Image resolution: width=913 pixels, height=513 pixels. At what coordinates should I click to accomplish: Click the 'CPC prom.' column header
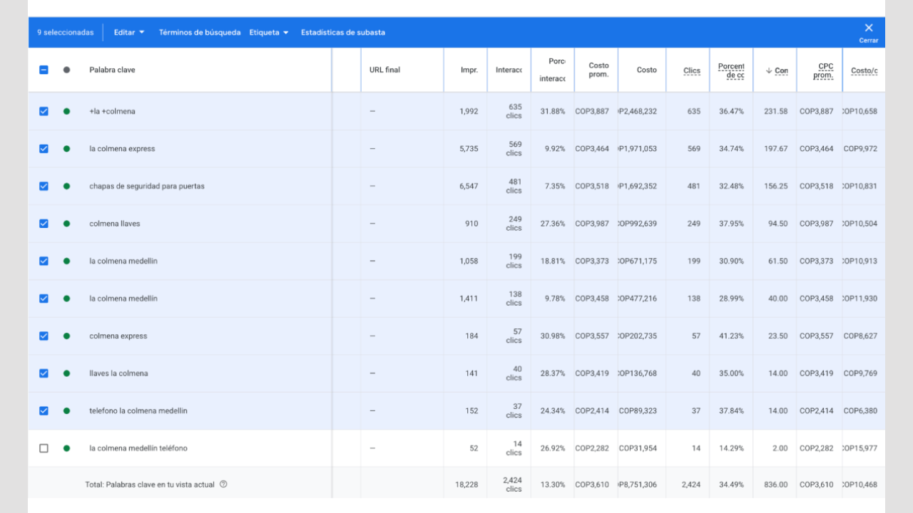click(824, 71)
